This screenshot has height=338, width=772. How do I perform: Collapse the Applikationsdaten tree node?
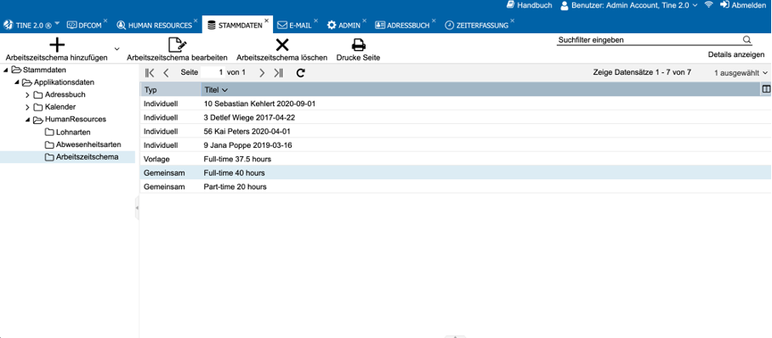click(17, 82)
